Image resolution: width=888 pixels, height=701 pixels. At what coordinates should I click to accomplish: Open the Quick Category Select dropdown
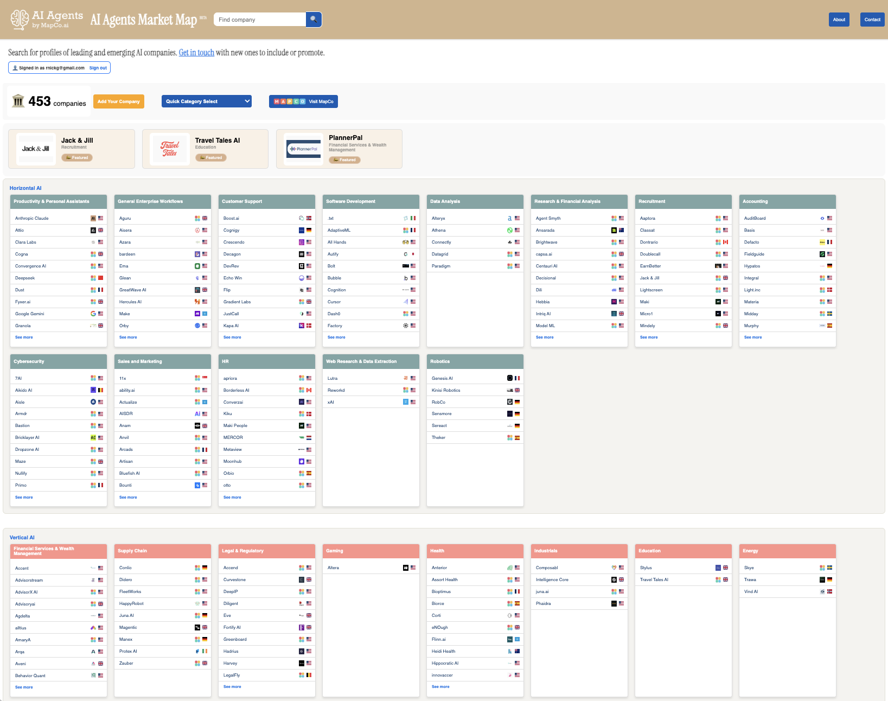click(206, 101)
